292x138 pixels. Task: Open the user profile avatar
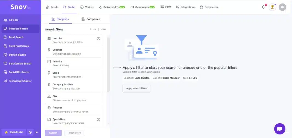282,7
